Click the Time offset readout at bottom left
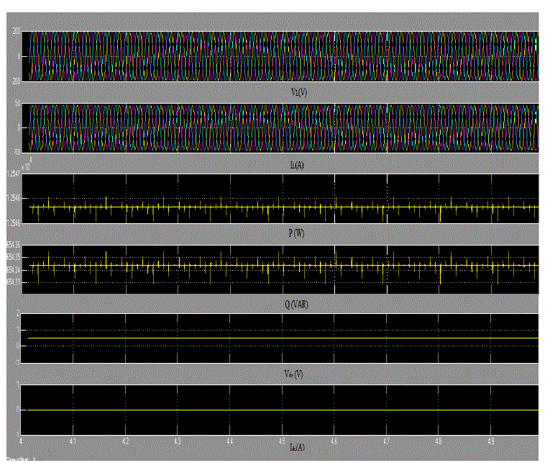 18,459
